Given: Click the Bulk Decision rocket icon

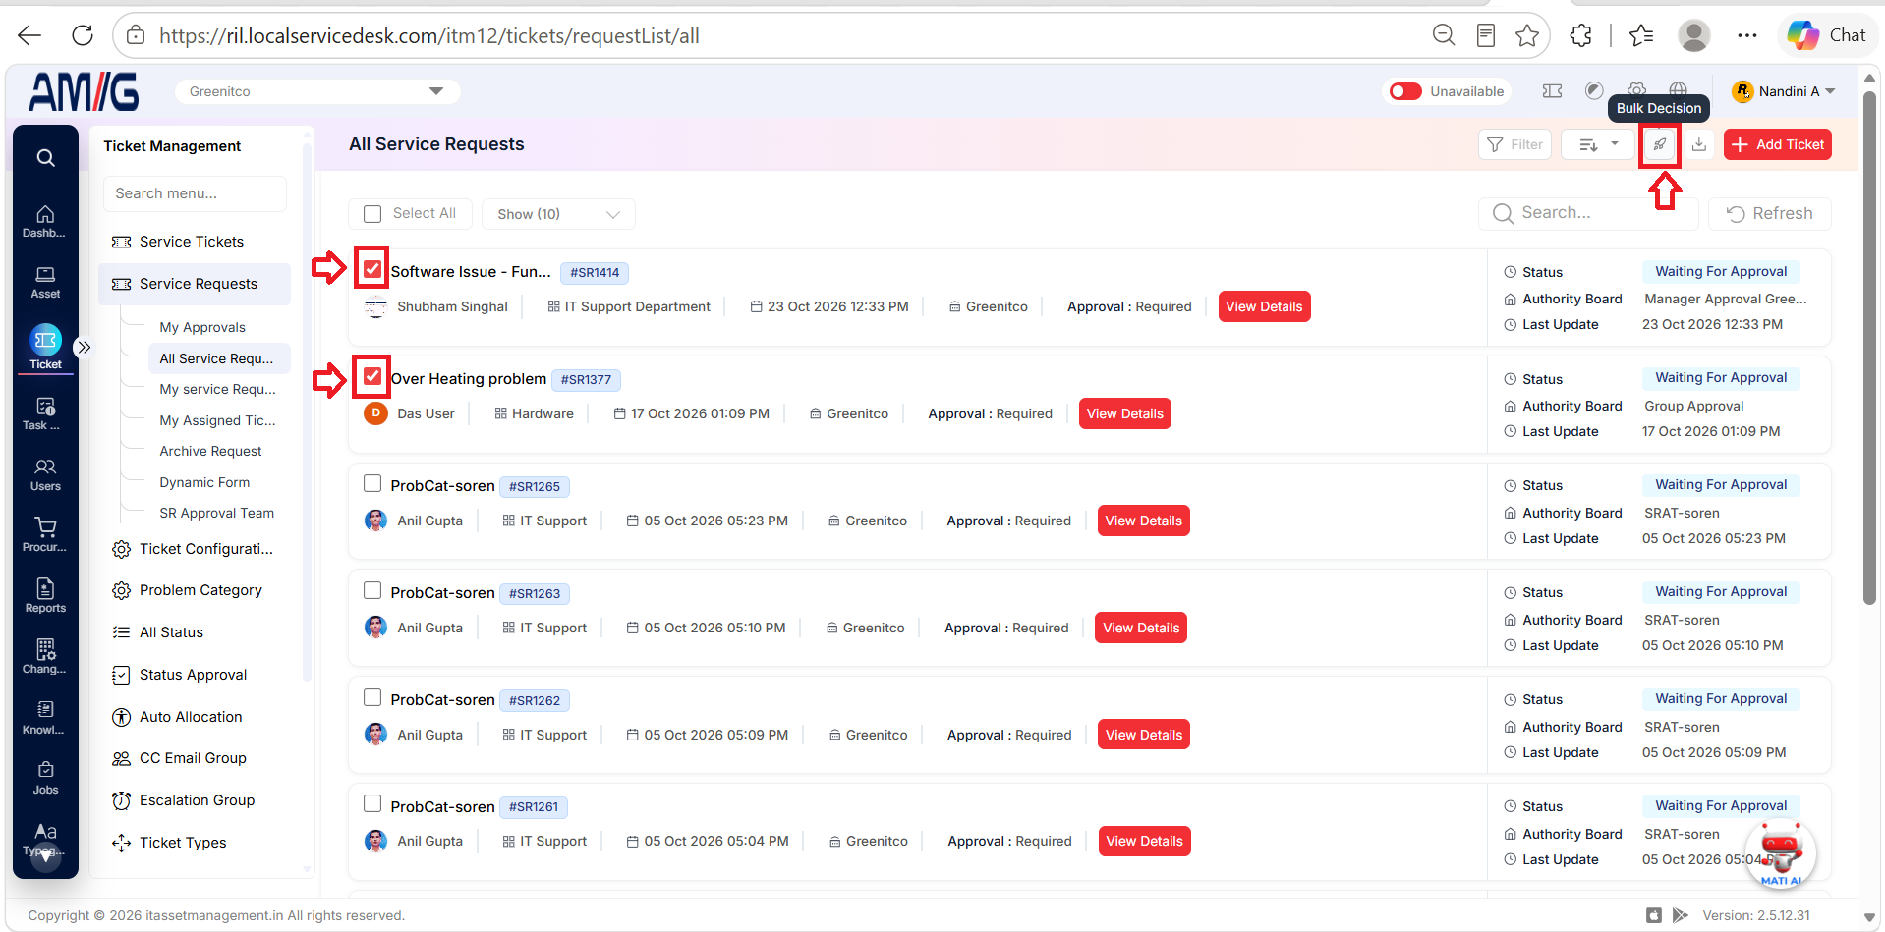Looking at the screenshot, I should (x=1660, y=144).
